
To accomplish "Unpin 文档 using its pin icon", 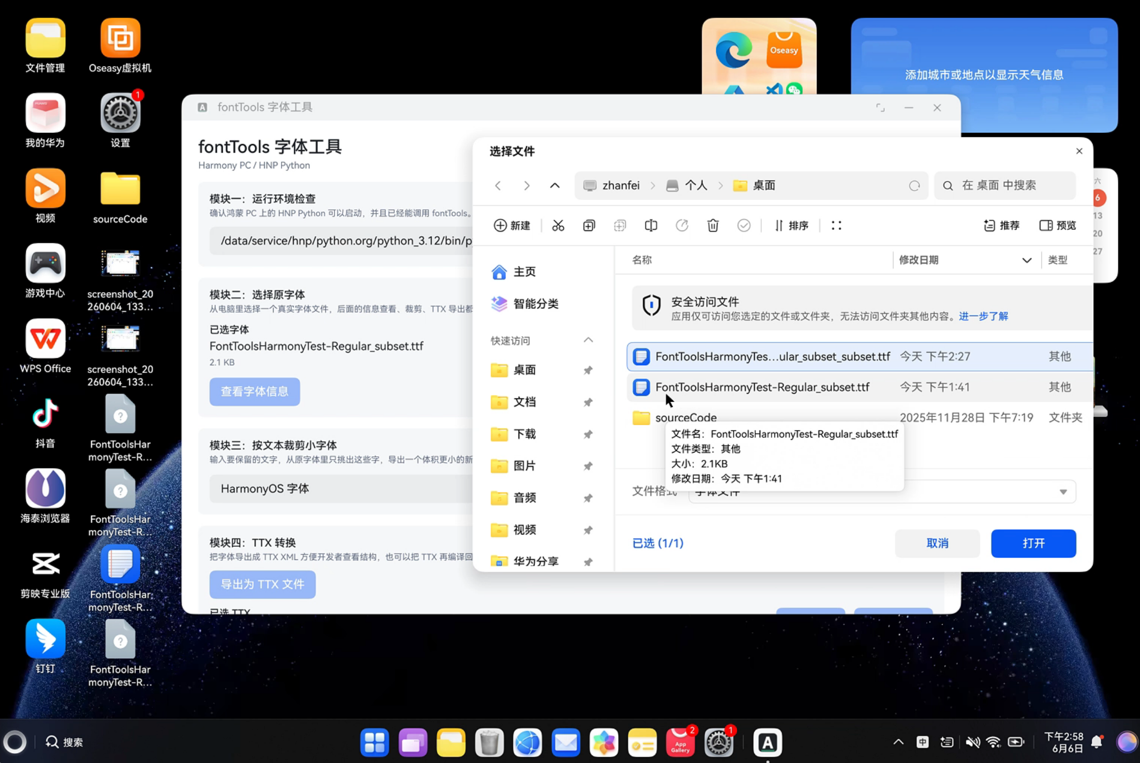I will point(588,403).
